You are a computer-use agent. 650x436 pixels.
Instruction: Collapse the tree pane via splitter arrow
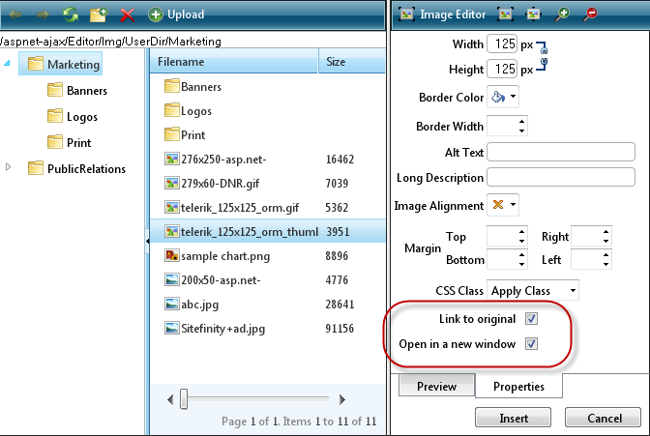pyautogui.click(x=147, y=241)
